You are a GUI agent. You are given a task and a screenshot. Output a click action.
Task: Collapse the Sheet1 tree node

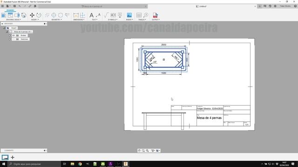pos(4,28)
